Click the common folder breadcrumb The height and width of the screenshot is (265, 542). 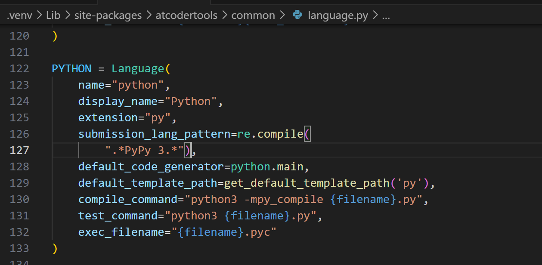pyautogui.click(x=253, y=15)
